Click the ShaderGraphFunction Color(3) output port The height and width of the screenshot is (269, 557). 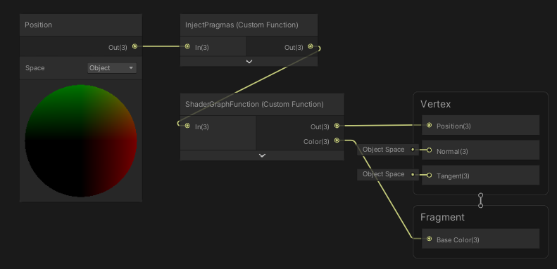[x=337, y=140]
